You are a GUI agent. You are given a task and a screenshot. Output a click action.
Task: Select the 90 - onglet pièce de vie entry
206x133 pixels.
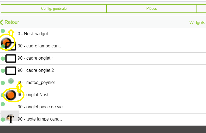click(x=40, y=107)
